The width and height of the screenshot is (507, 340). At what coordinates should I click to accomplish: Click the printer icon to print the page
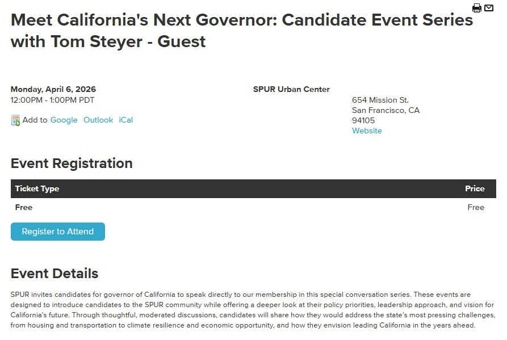[x=477, y=8]
